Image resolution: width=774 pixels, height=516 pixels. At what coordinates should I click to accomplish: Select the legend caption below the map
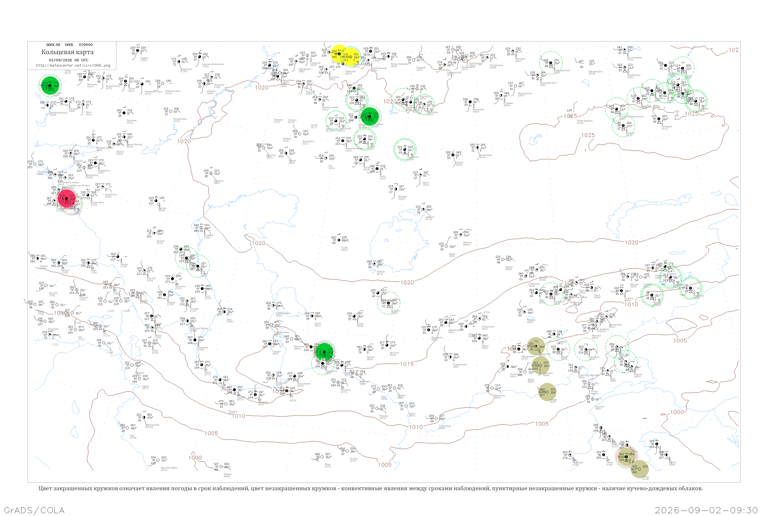click(x=370, y=488)
